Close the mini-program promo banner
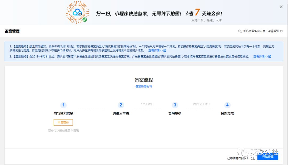288x165 pixels. [x=281, y=7]
